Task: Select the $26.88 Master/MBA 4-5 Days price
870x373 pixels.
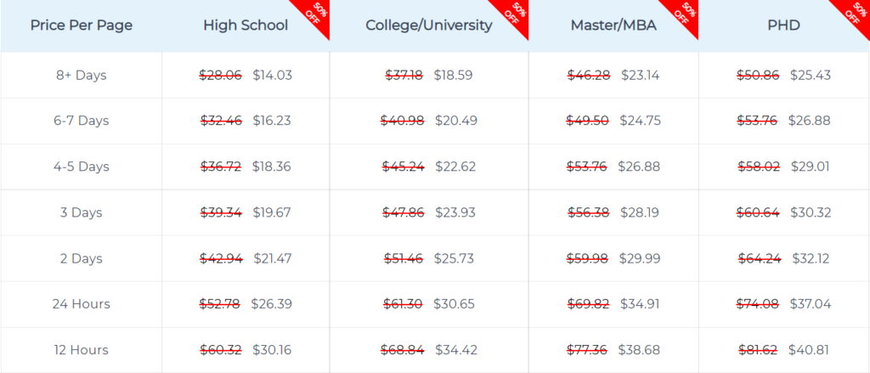Action: pyautogui.click(x=639, y=167)
